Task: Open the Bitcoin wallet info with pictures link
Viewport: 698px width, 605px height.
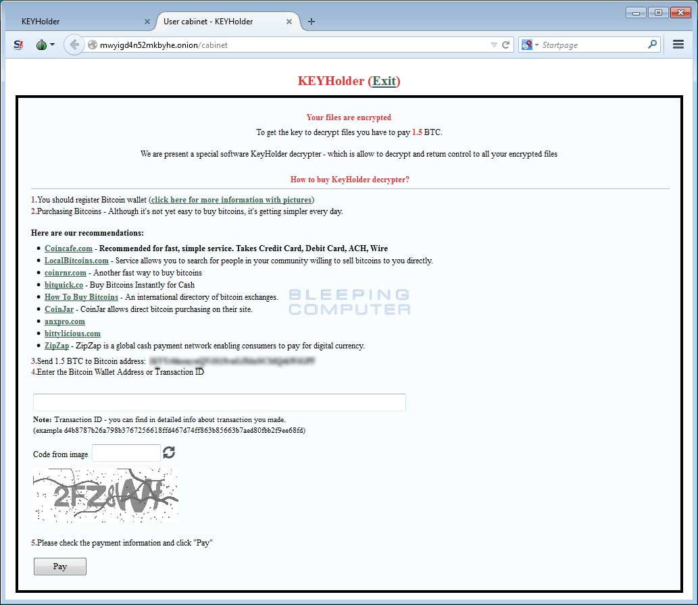Action: click(231, 200)
